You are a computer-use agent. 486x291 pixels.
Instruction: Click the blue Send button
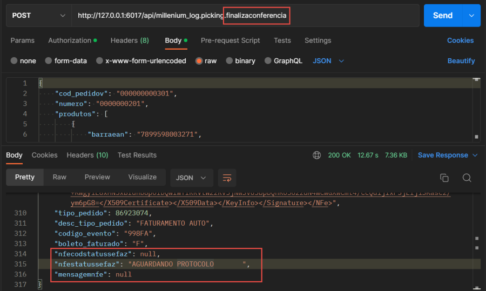[x=442, y=16]
